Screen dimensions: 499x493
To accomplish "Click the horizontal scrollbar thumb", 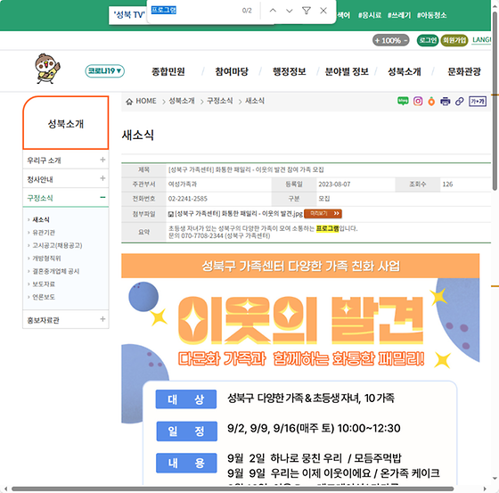I will click(233, 489).
